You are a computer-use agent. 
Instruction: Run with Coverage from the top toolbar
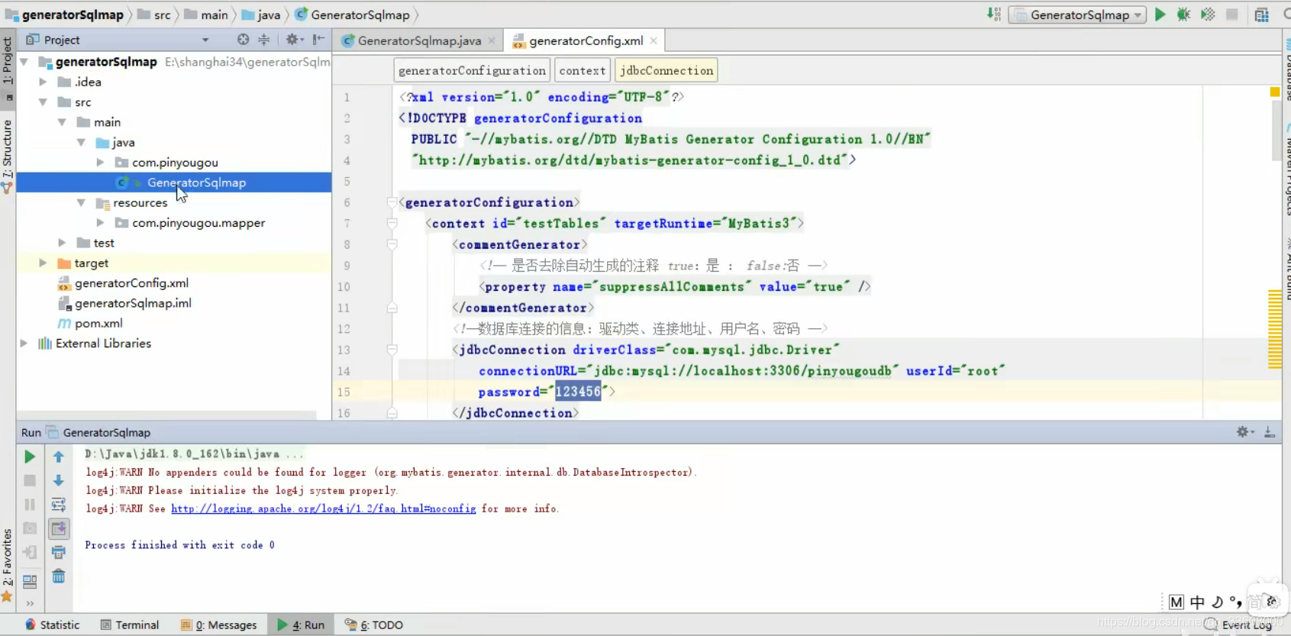1208,15
